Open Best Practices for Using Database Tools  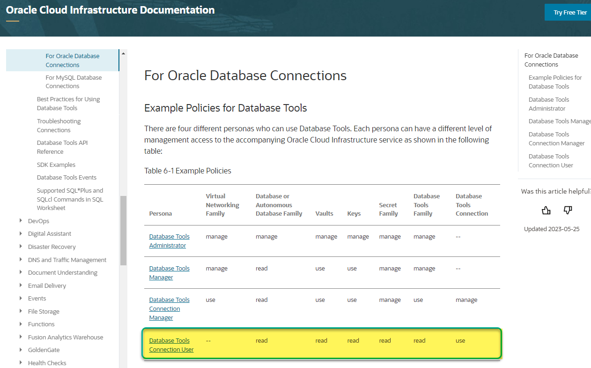pos(68,104)
